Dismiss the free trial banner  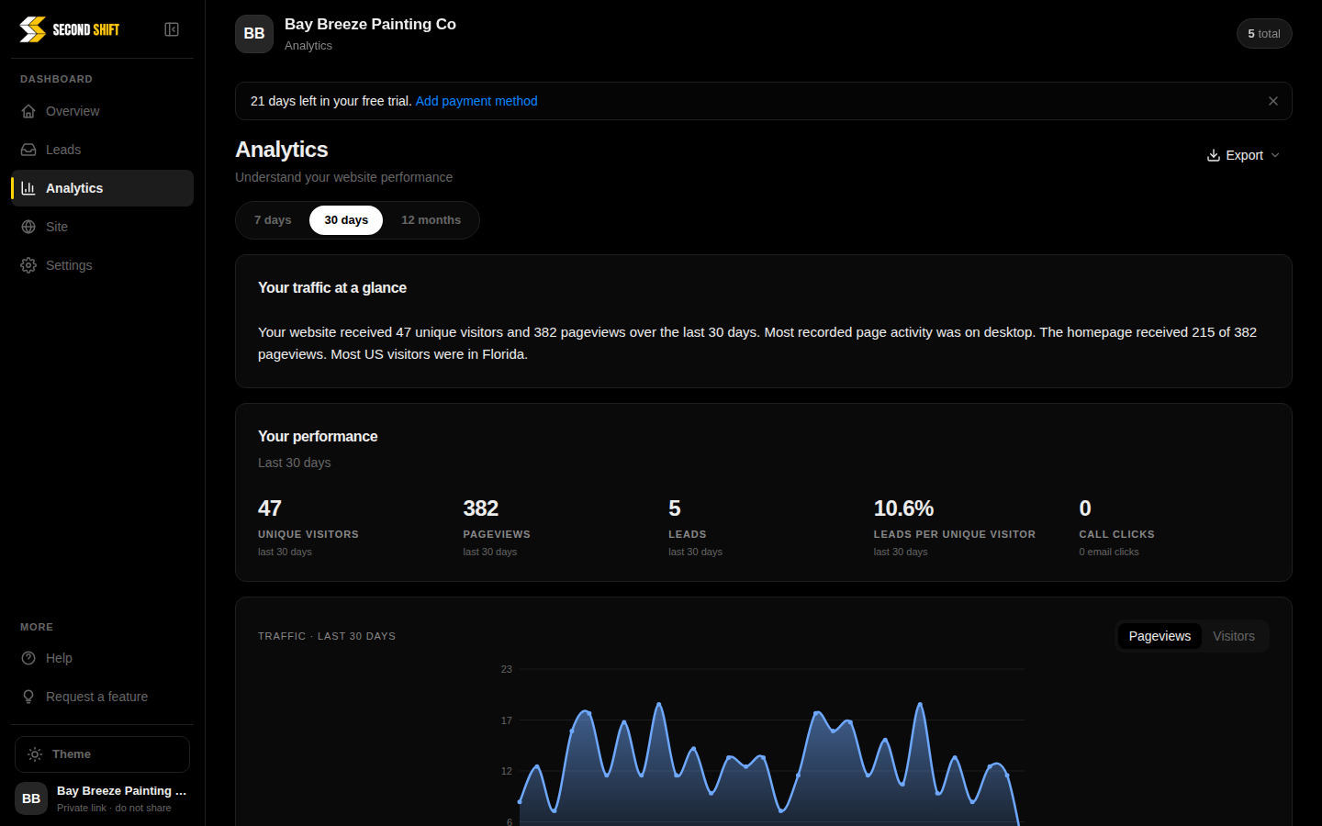coord(1273,101)
